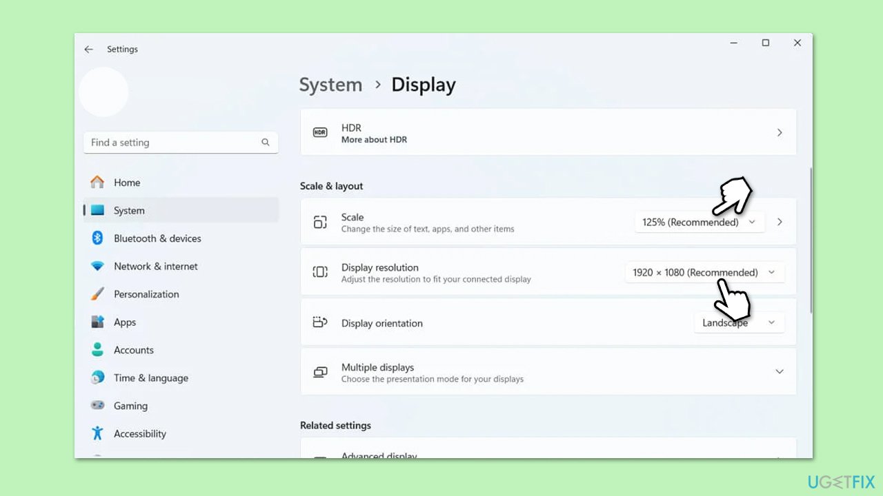
Task: Click the Network & internet wifi icon
Action: (97, 267)
